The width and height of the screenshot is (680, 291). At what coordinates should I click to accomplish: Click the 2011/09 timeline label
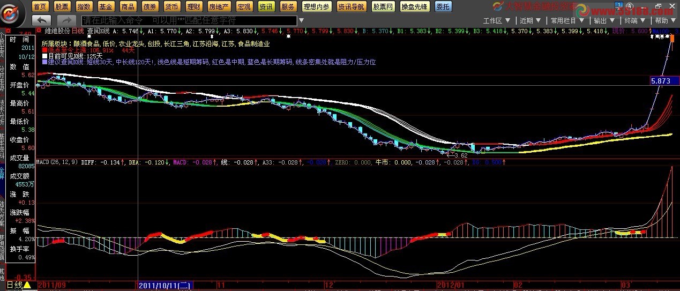[x=51, y=286]
